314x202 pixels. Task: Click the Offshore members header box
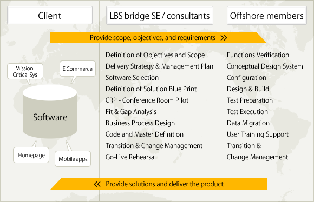[x=267, y=15]
